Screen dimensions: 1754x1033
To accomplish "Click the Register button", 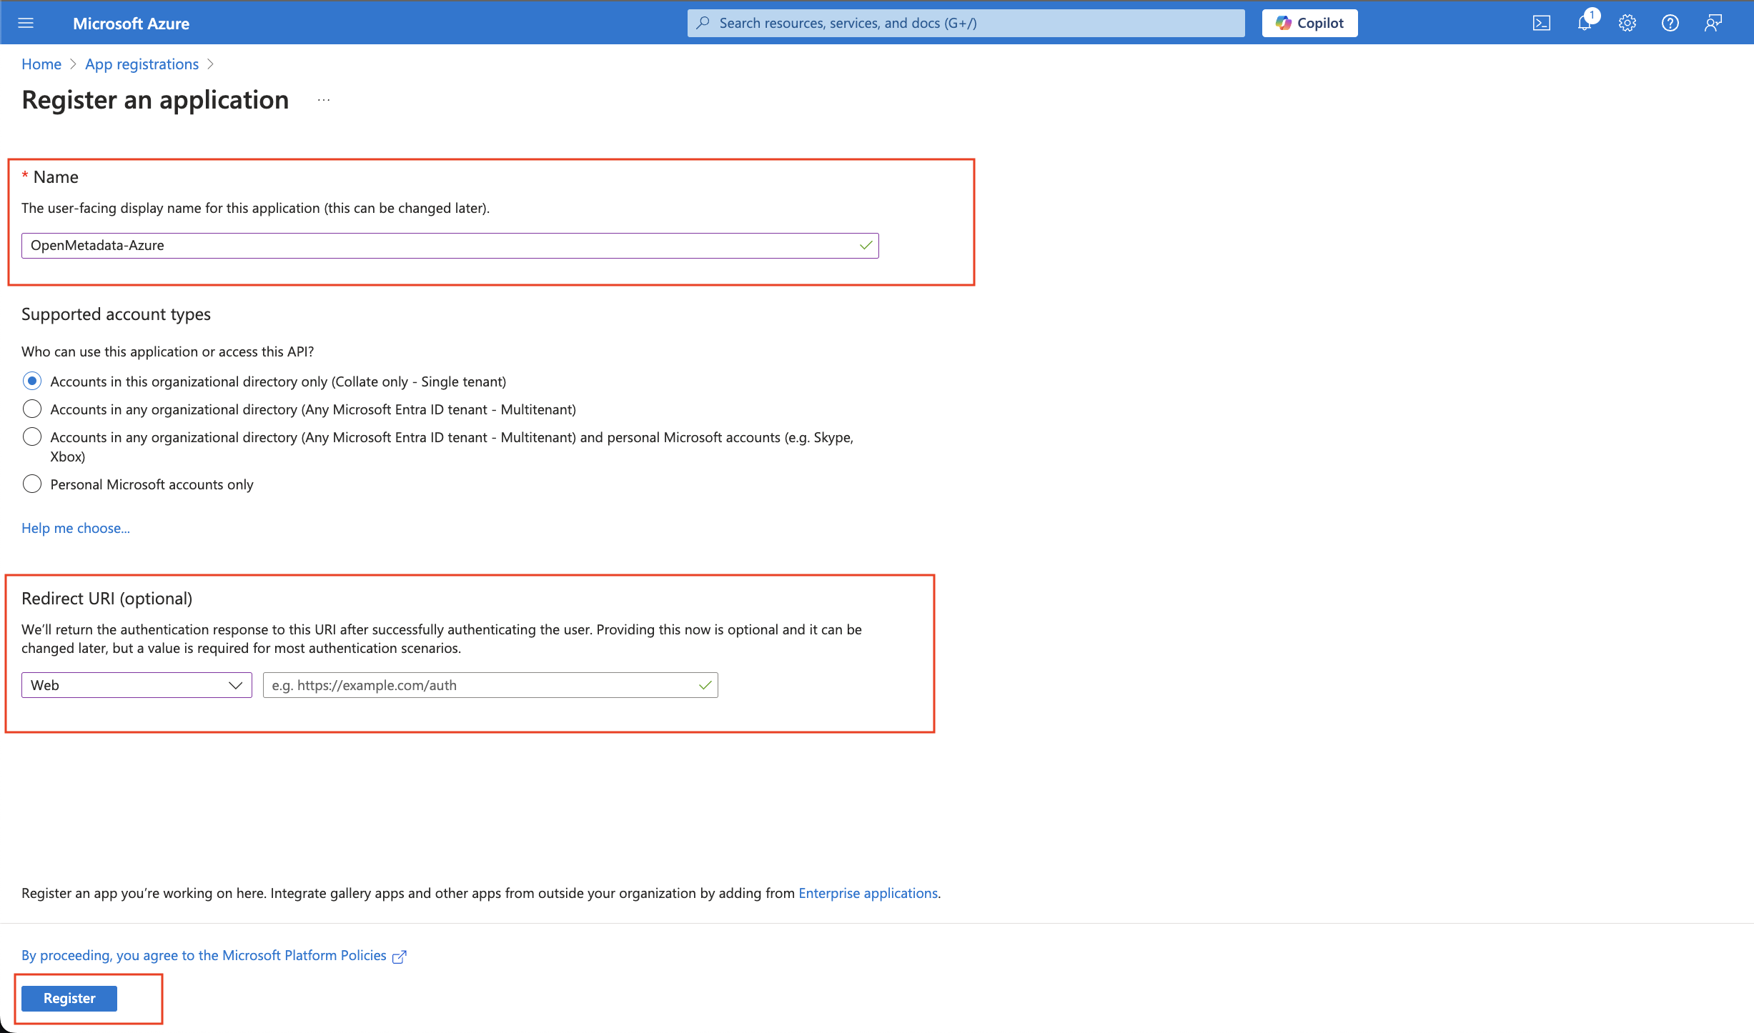I will pyautogui.click(x=69, y=998).
